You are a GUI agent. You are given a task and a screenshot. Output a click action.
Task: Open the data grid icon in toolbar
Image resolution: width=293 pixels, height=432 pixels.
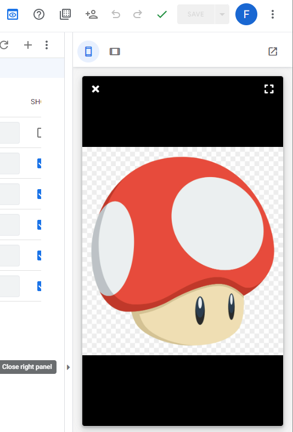click(65, 14)
